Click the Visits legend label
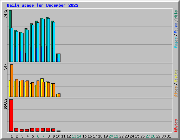180x140 pixels. [176, 76]
